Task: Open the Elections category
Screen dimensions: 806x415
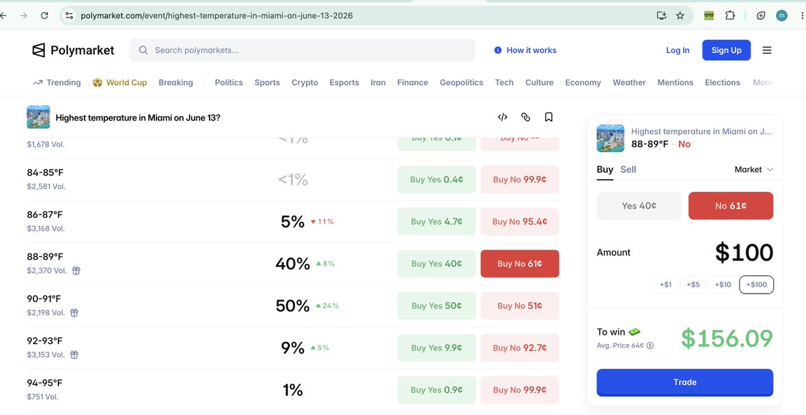Action: coord(723,82)
